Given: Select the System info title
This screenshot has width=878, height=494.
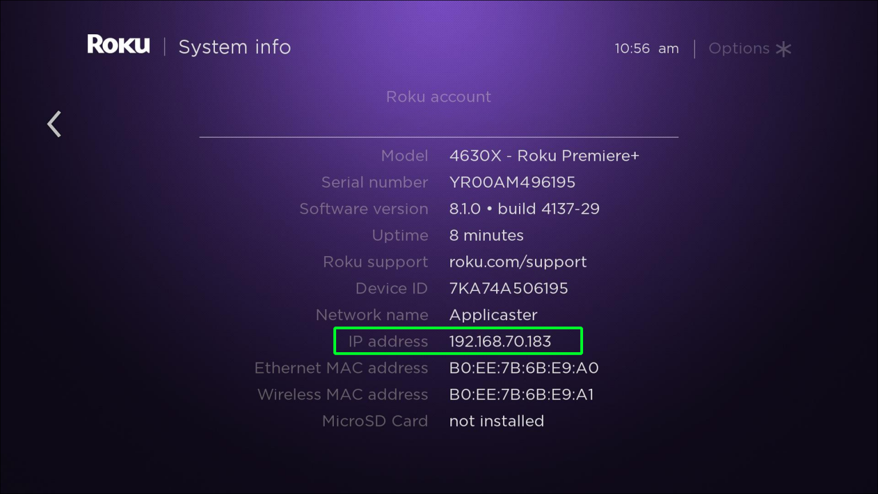Looking at the screenshot, I should coord(235,47).
